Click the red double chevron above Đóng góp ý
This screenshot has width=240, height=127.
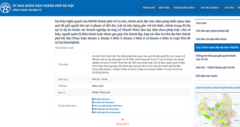point(123,120)
